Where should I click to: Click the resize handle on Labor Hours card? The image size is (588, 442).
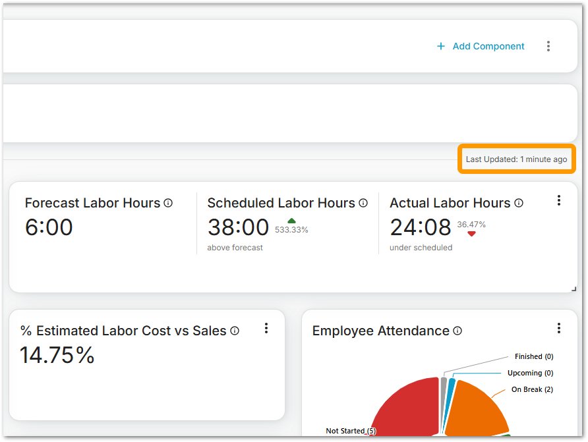573,289
